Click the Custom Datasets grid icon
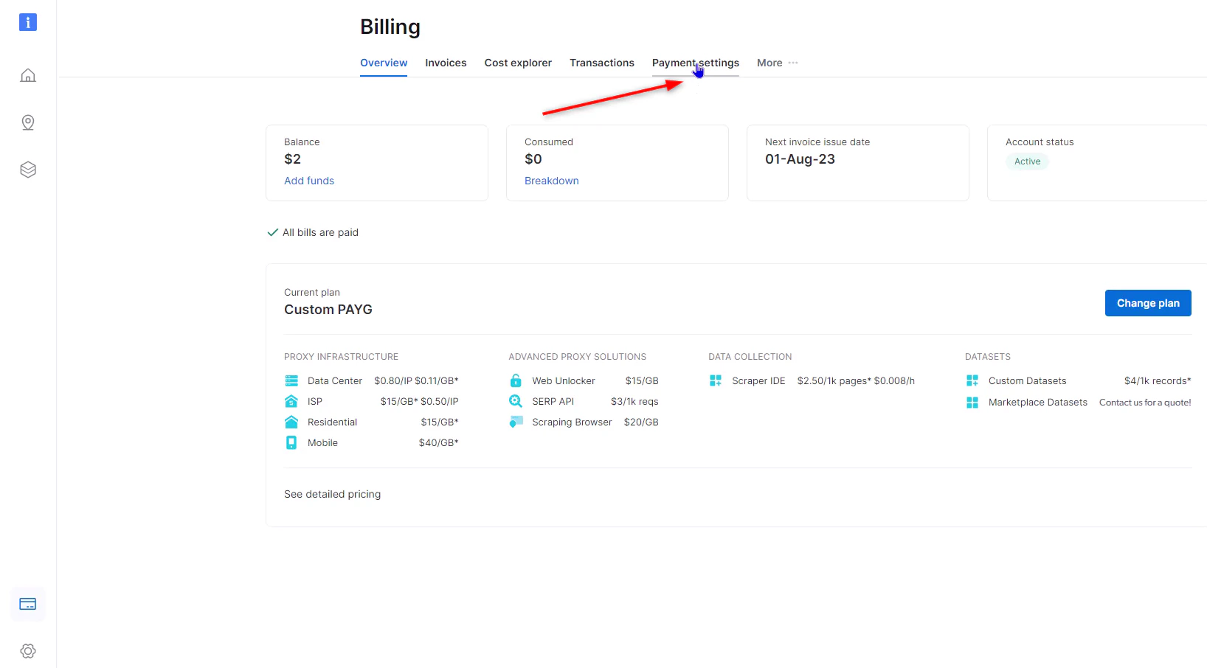 click(x=972, y=380)
